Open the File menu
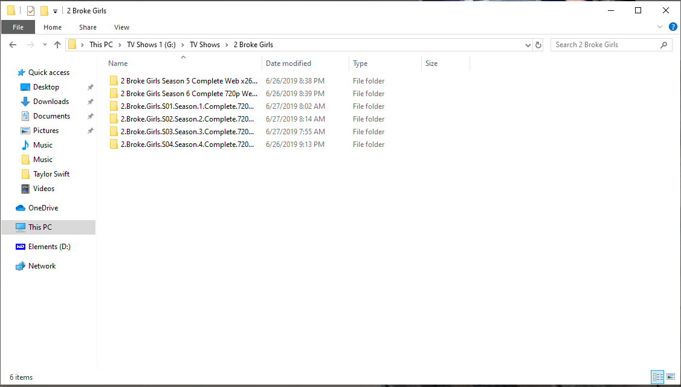681x387 pixels. pos(18,27)
